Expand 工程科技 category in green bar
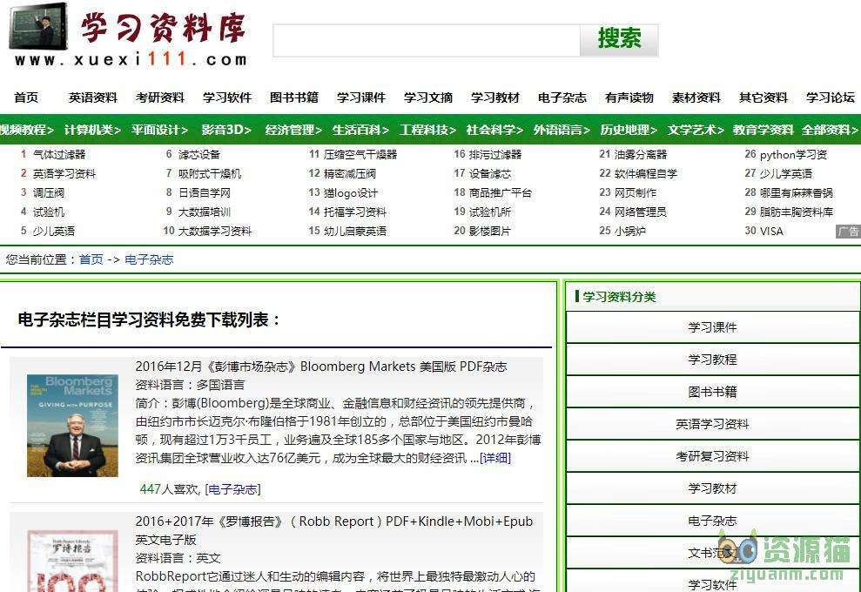Screen dimensions: 861x592 [x=427, y=130]
